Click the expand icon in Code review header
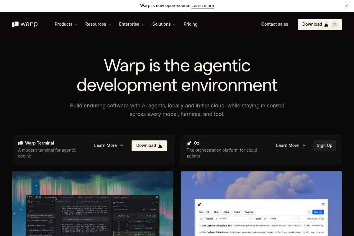The width and height of the screenshot is (354, 236). pyautogui.click(x=153, y=203)
